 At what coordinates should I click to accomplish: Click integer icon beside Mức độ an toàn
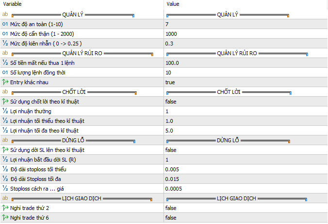coord(5,24)
